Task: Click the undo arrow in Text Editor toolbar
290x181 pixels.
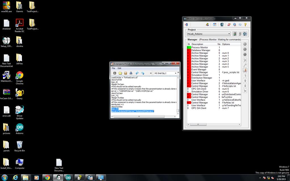Action: (x=137, y=73)
